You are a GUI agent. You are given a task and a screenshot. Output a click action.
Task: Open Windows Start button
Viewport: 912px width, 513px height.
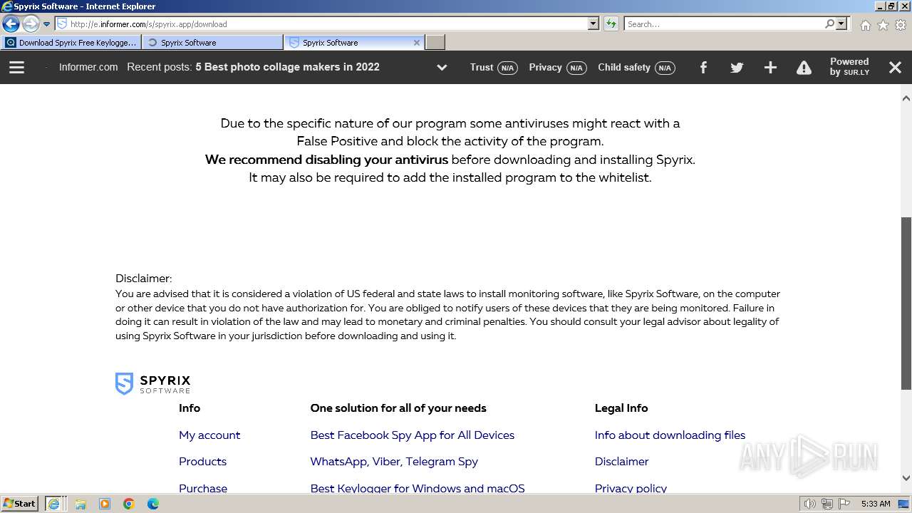(20, 503)
